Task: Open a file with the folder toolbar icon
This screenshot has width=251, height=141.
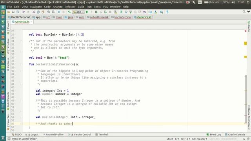Action: pyautogui.click(x=9, y=12)
